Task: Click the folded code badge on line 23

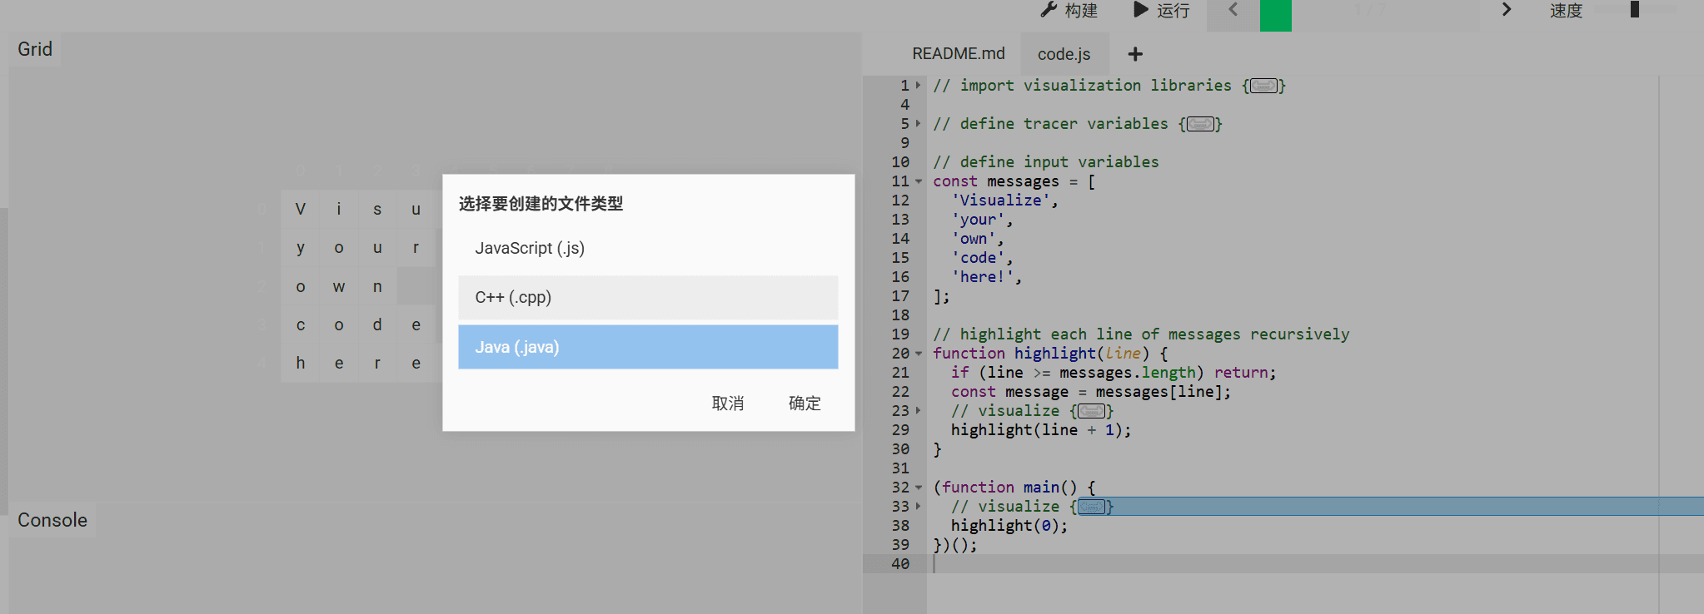Action: pos(1091,411)
